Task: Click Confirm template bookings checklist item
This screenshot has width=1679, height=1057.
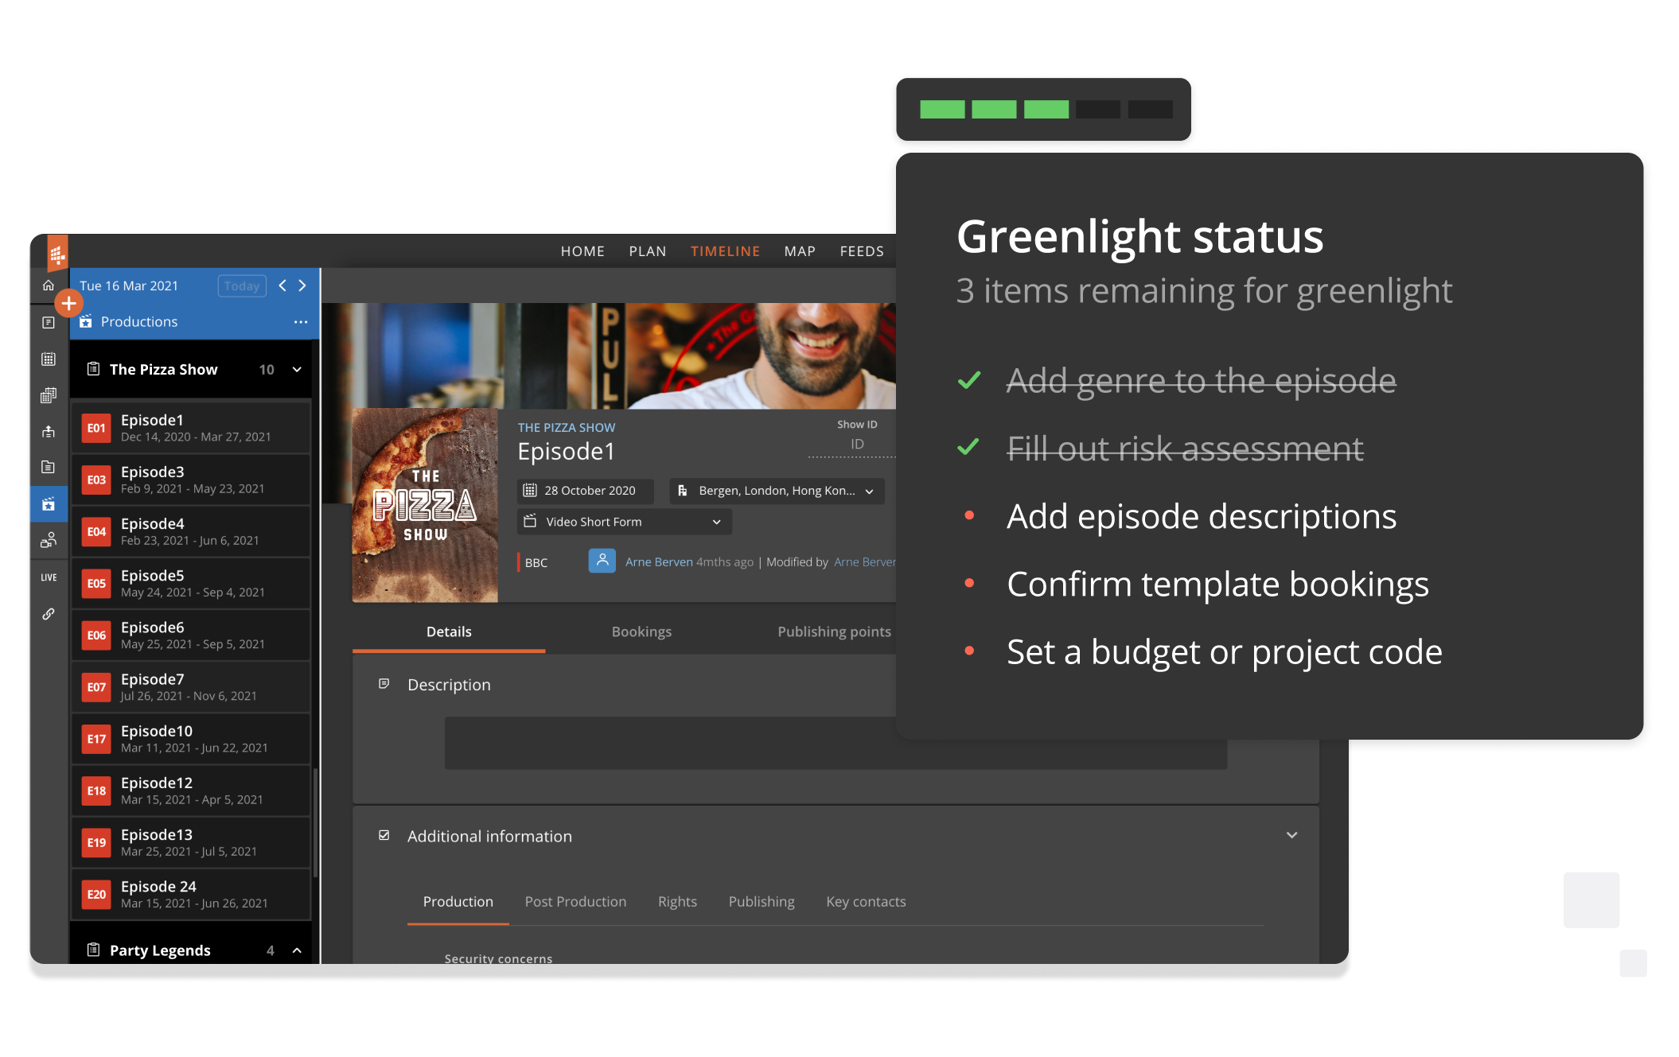Action: [1217, 584]
